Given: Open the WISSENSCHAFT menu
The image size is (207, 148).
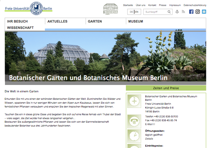Looking at the screenshot, I should [20, 28].
